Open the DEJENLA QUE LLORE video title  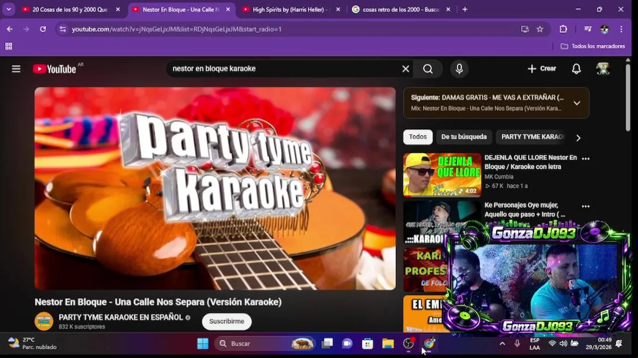click(x=531, y=162)
